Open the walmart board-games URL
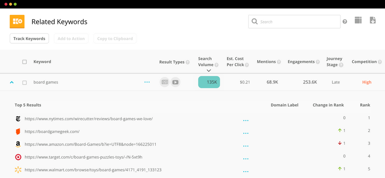The image size is (385, 178). [93, 170]
